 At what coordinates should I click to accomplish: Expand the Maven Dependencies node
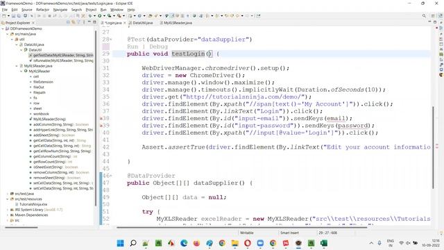(x=8, y=215)
